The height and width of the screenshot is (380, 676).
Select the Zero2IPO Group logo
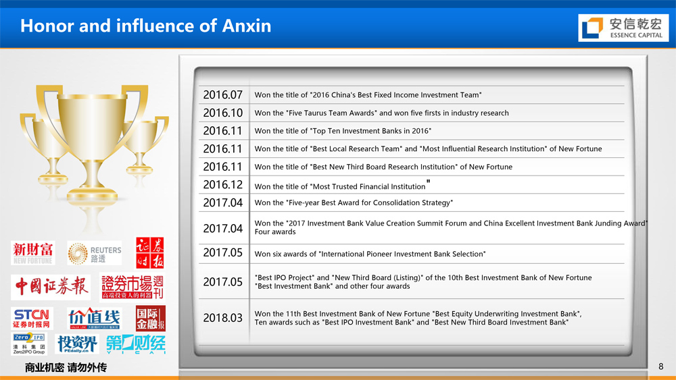point(29,344)
